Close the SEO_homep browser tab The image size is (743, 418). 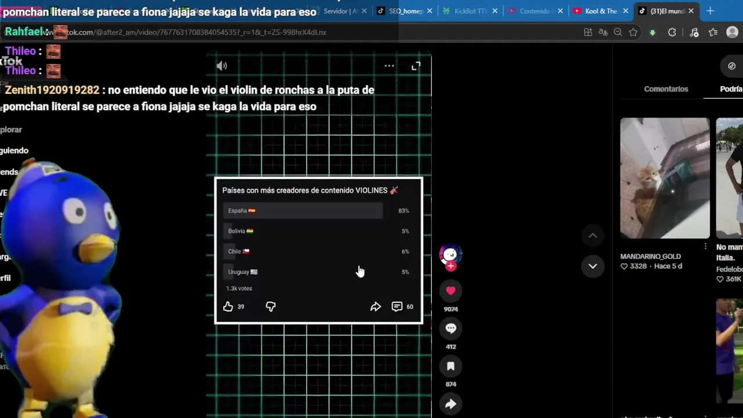[430, 11]
